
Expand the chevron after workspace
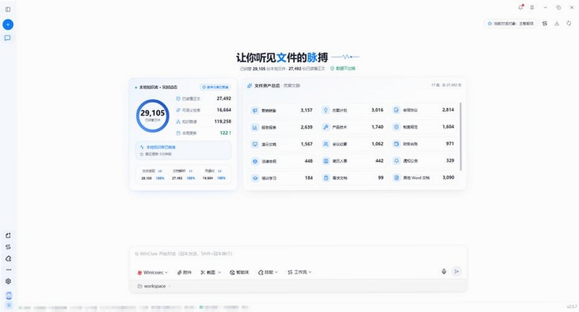169,286
